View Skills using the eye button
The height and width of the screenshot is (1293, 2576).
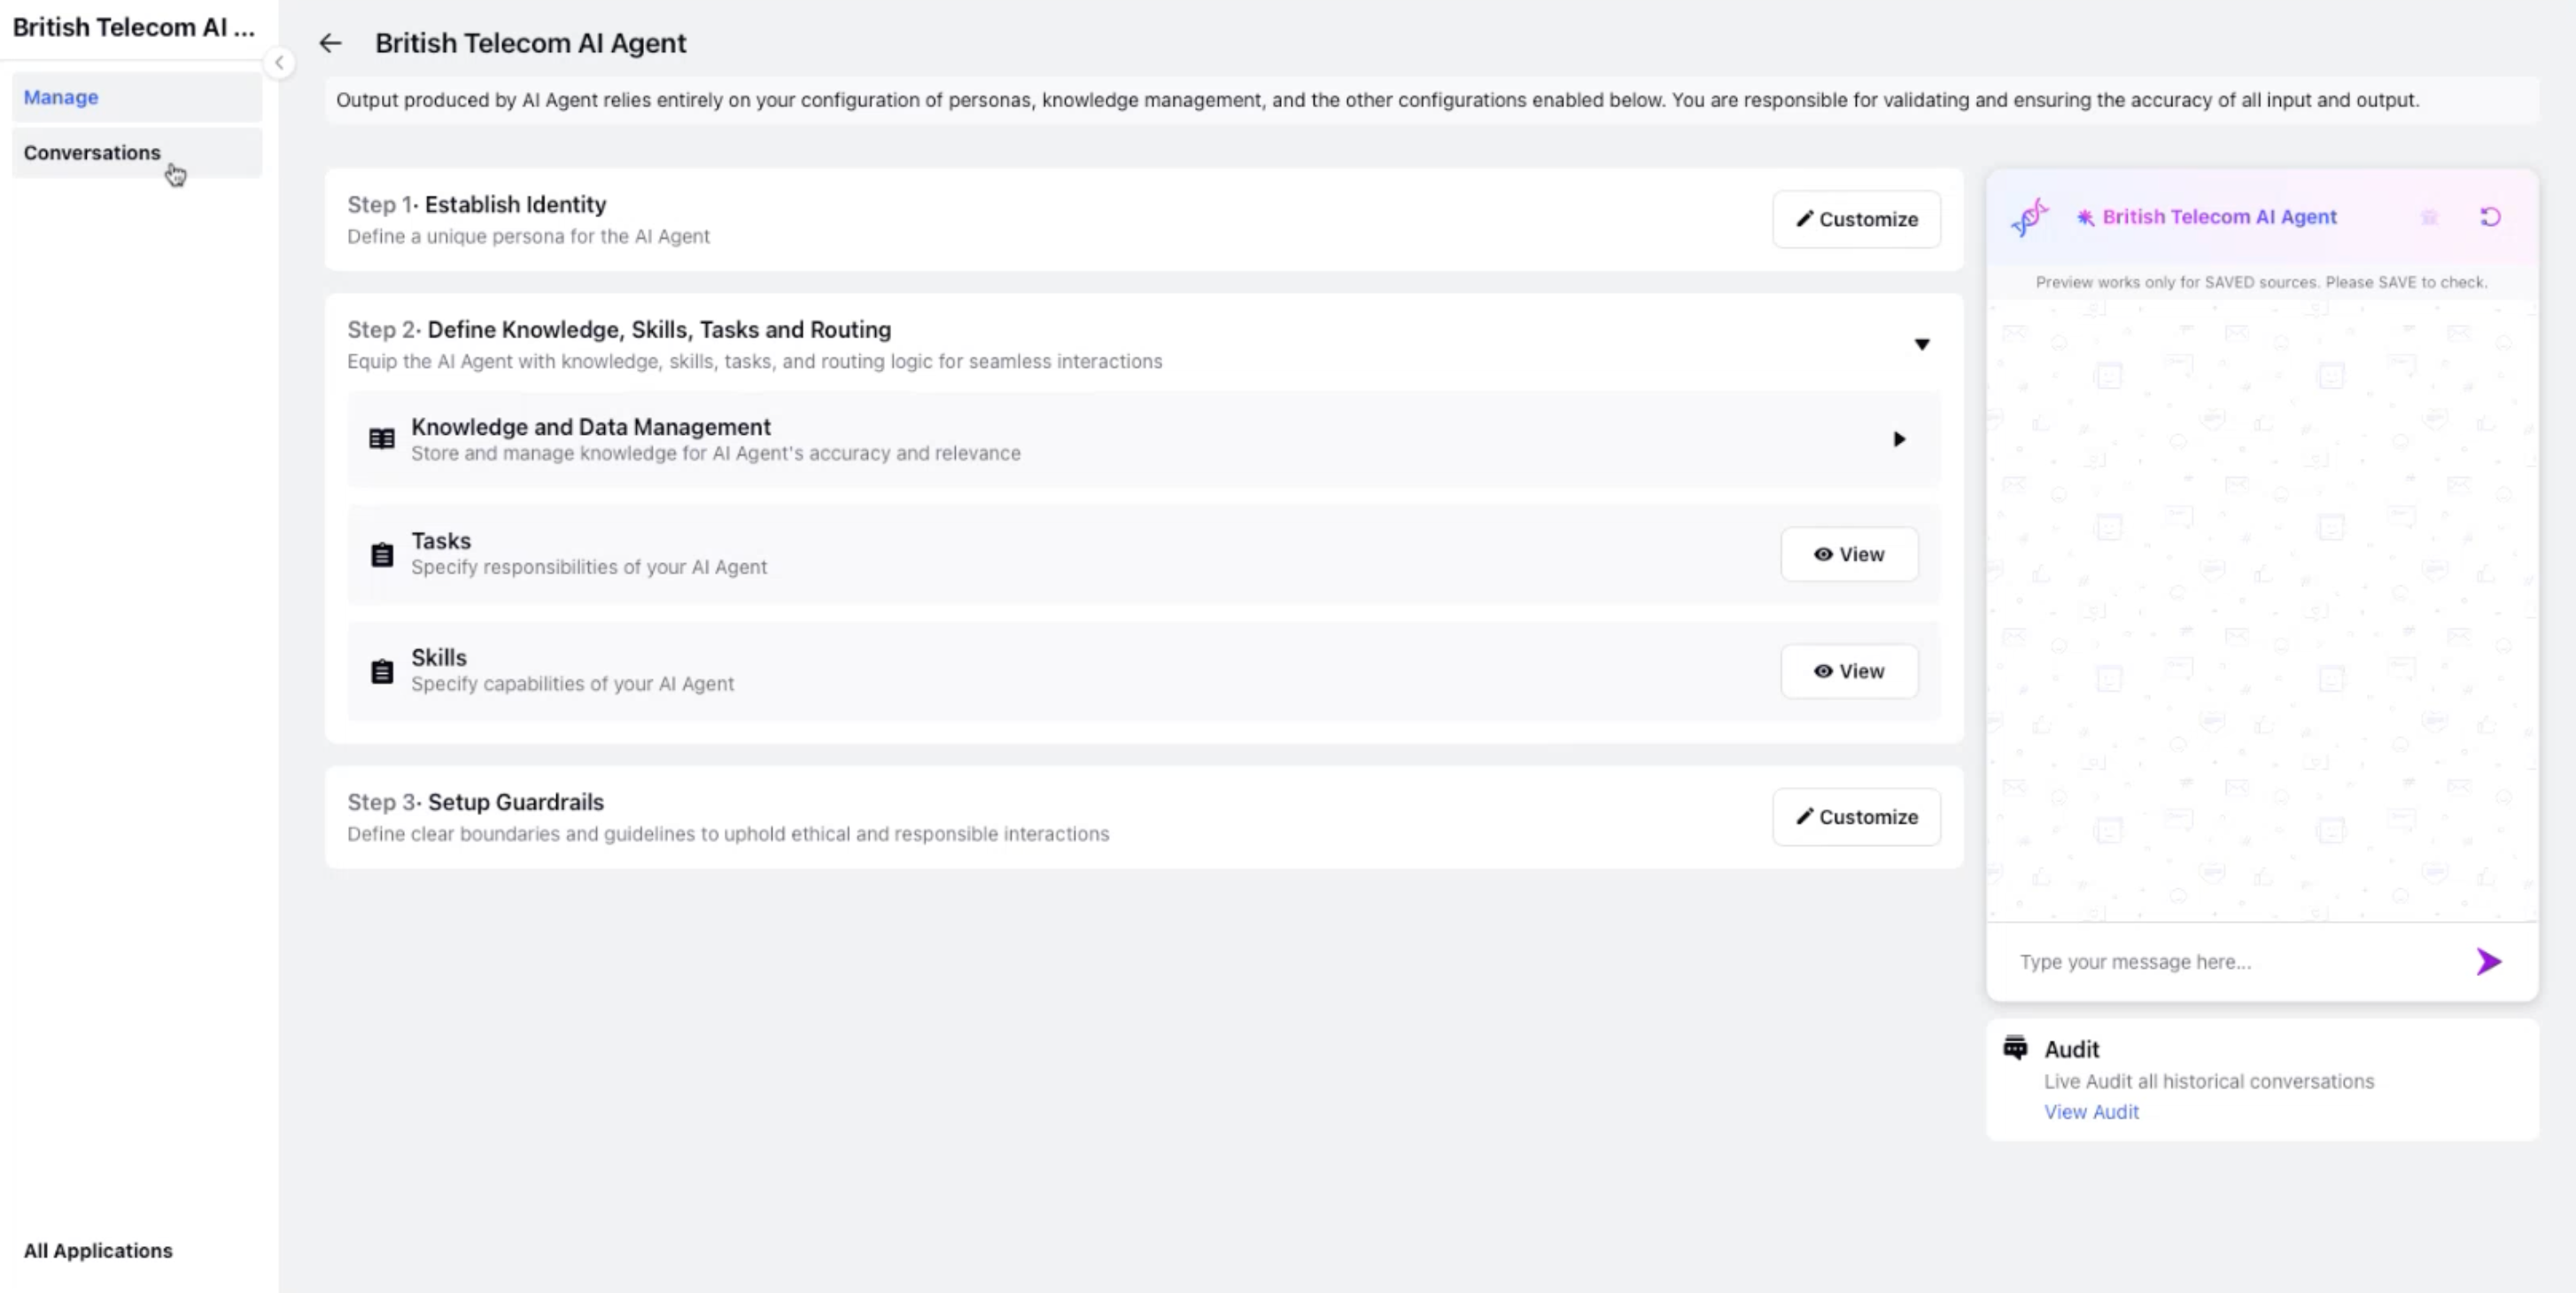click(1849, 671)
